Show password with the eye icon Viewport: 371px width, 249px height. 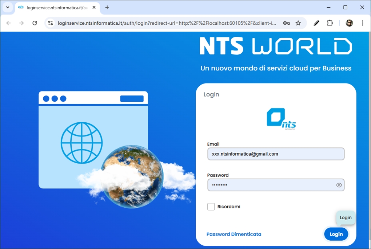point(339,185)
